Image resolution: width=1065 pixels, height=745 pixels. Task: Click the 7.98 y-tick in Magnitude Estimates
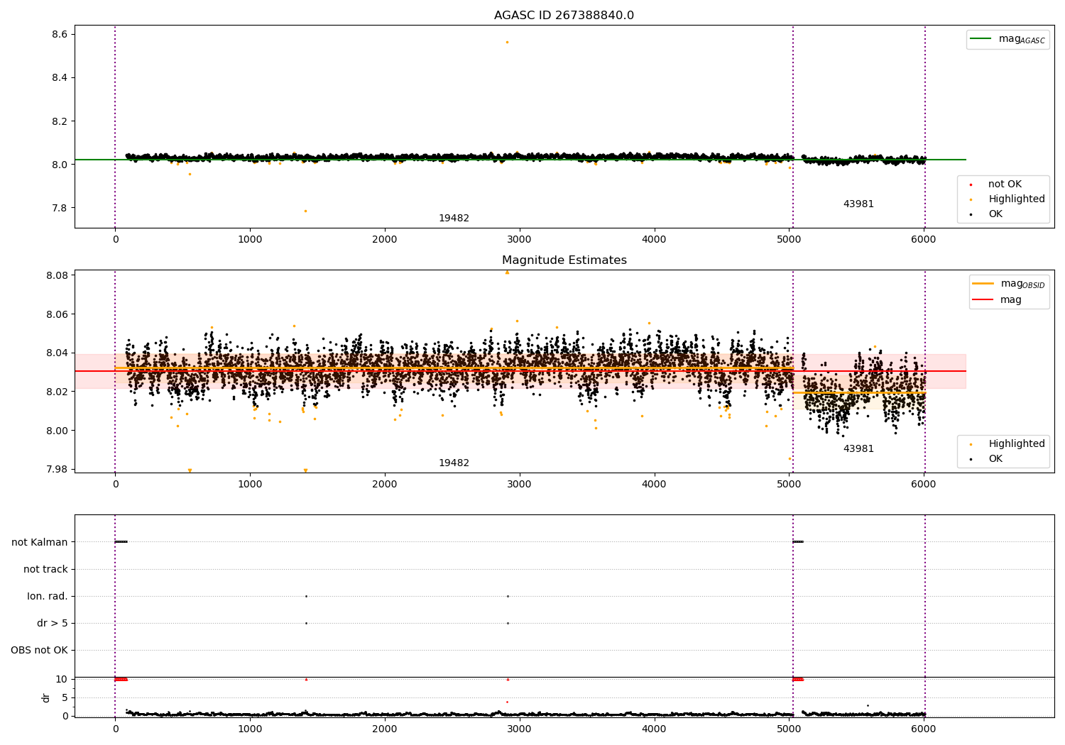(x=57, y=469)
